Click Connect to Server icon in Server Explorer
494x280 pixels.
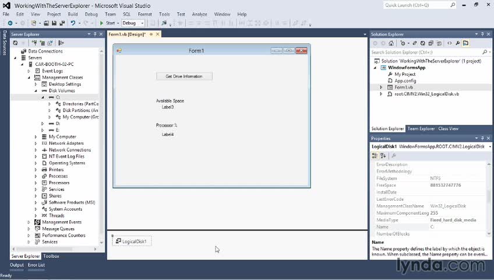tap(42, 43)
